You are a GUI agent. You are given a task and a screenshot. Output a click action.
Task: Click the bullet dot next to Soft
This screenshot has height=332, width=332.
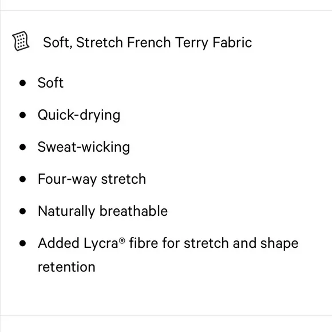[x=23, y=83]
